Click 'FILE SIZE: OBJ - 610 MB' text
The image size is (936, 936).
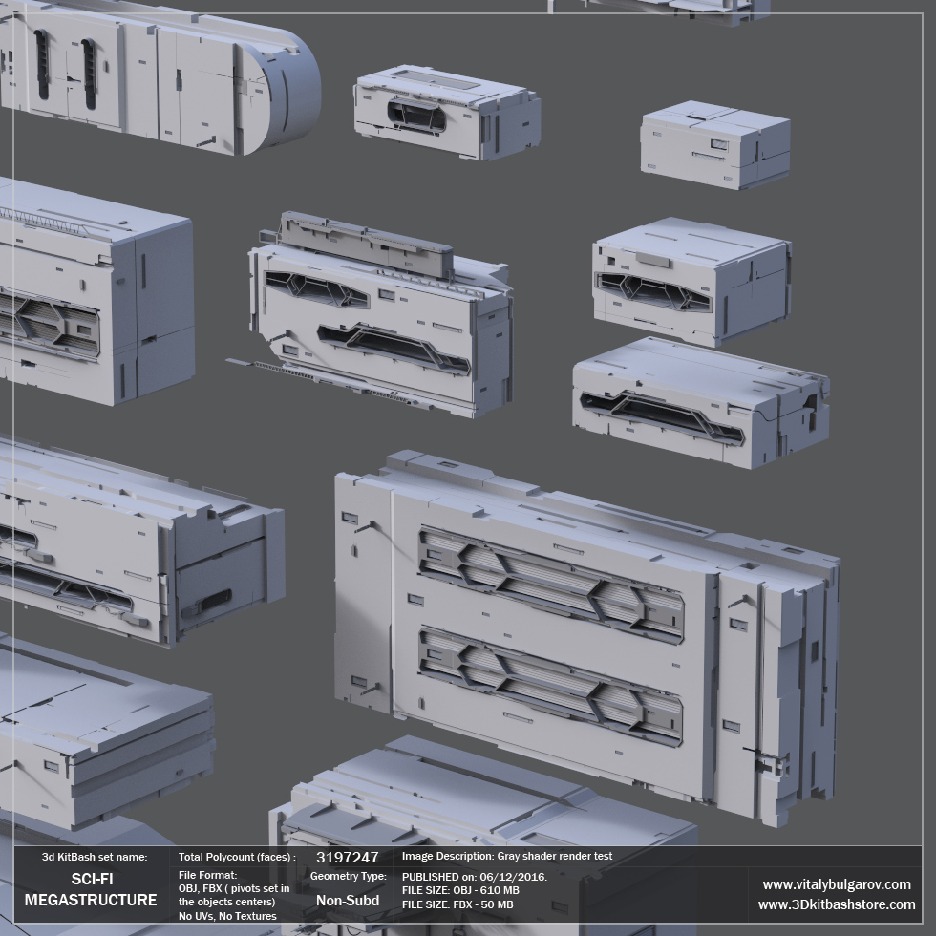tap(460, 890)
